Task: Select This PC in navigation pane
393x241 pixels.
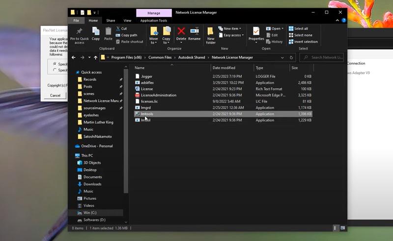Action: click(87, 155)
